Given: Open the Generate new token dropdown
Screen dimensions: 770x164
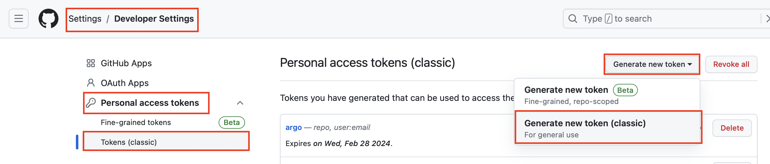Looking at the screenshot, I should (x=652, y=64).
